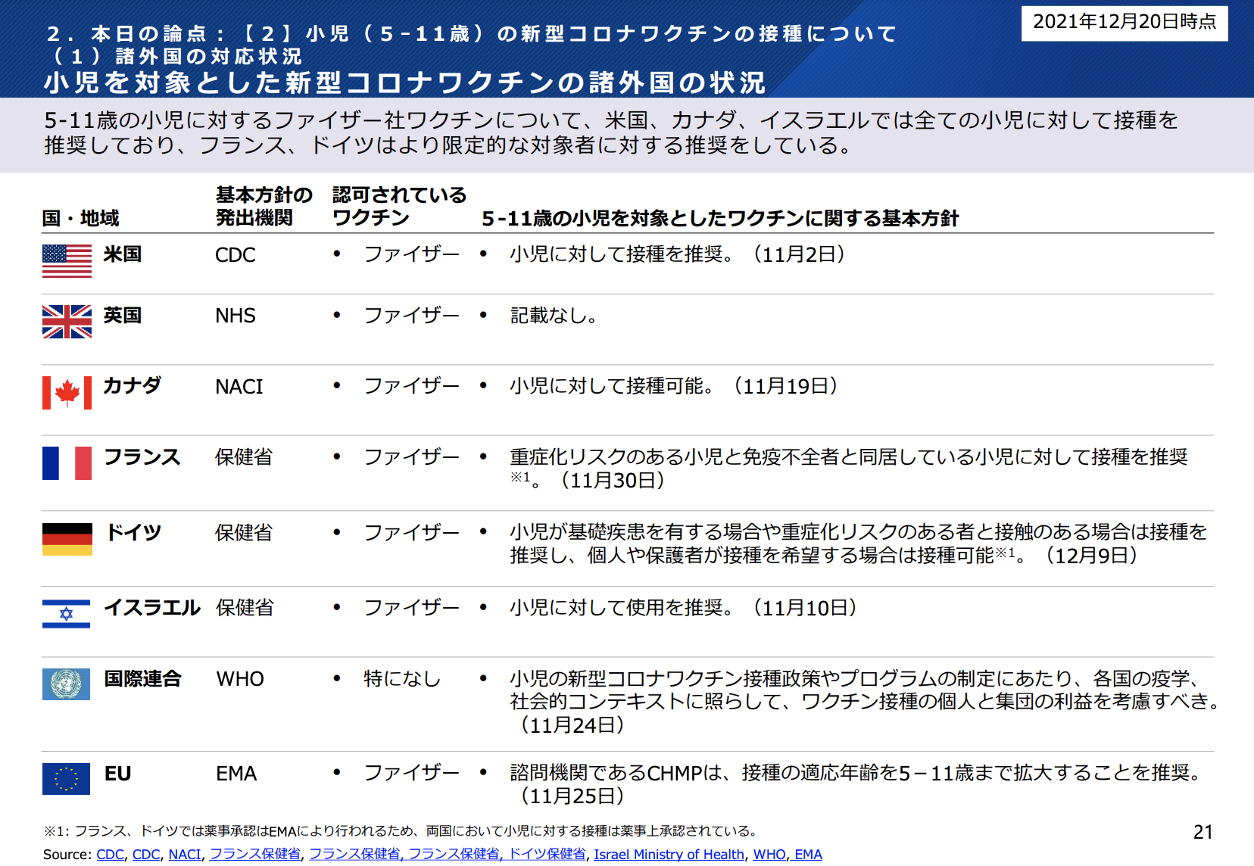Open the NACI source link
Screen dimensions: 1254x866
click(184, 855)
